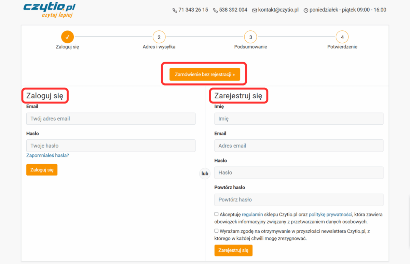Click the phone icon beside 71 343 26 15
This screenshot has height=264, width=410.
coord(175,10)
